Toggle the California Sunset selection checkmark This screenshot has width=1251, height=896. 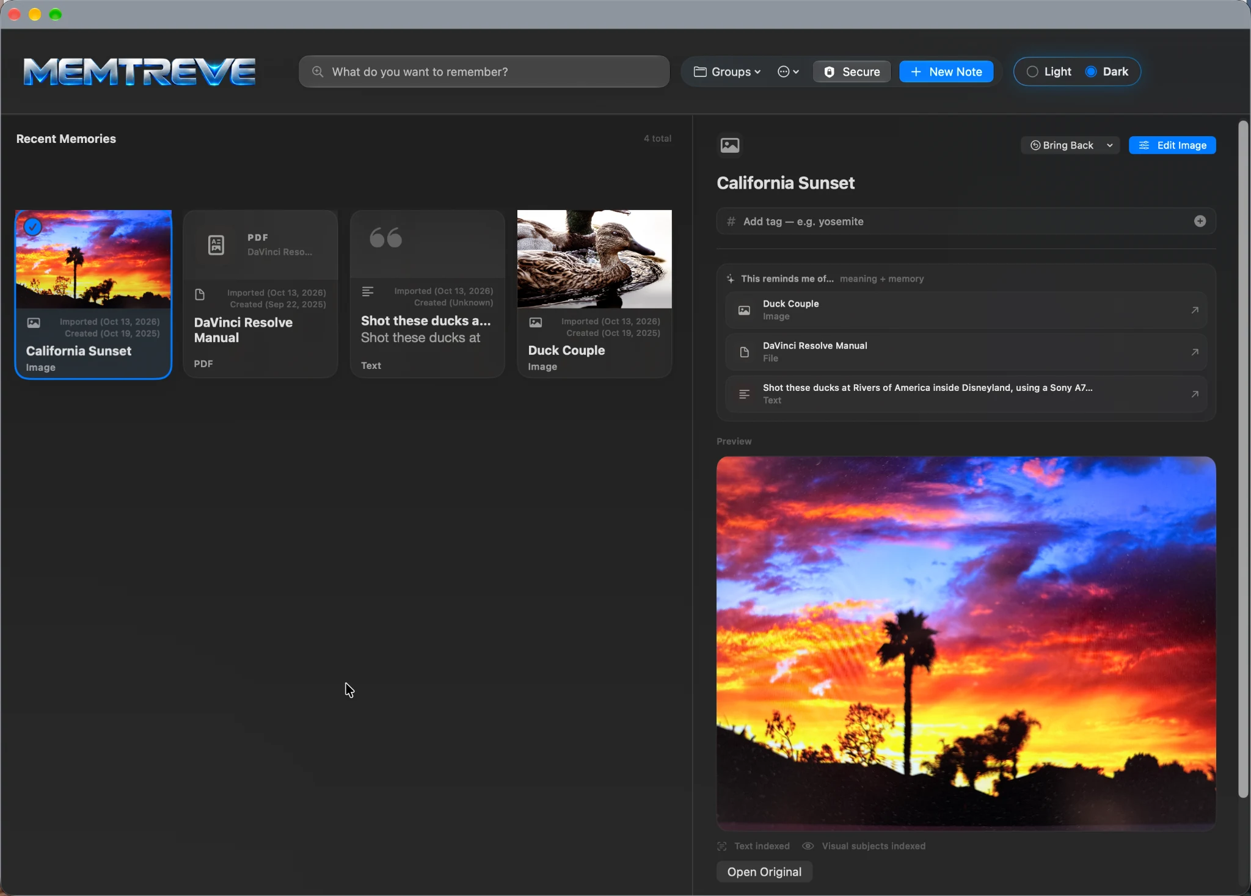click(x=33, y=227)
